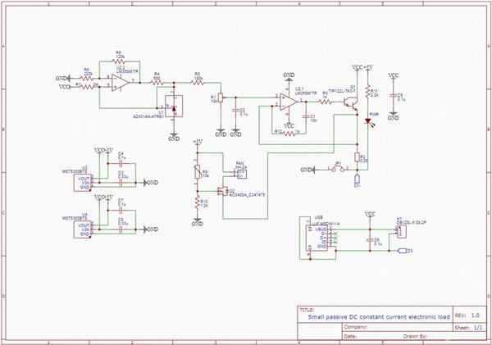
Task: Click the R11 2.2k resistor
Action: coord(369,92)
